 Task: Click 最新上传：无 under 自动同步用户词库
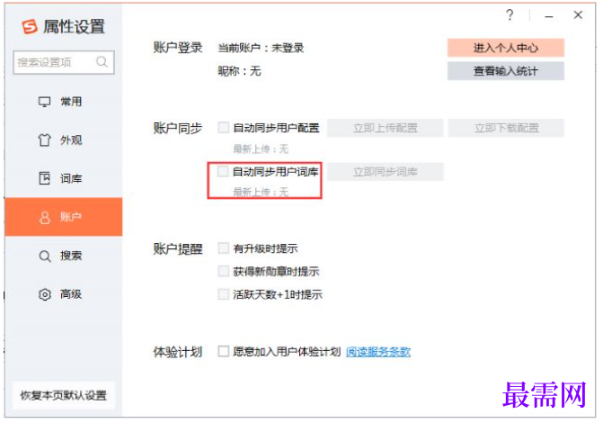[x=261, y=192]
